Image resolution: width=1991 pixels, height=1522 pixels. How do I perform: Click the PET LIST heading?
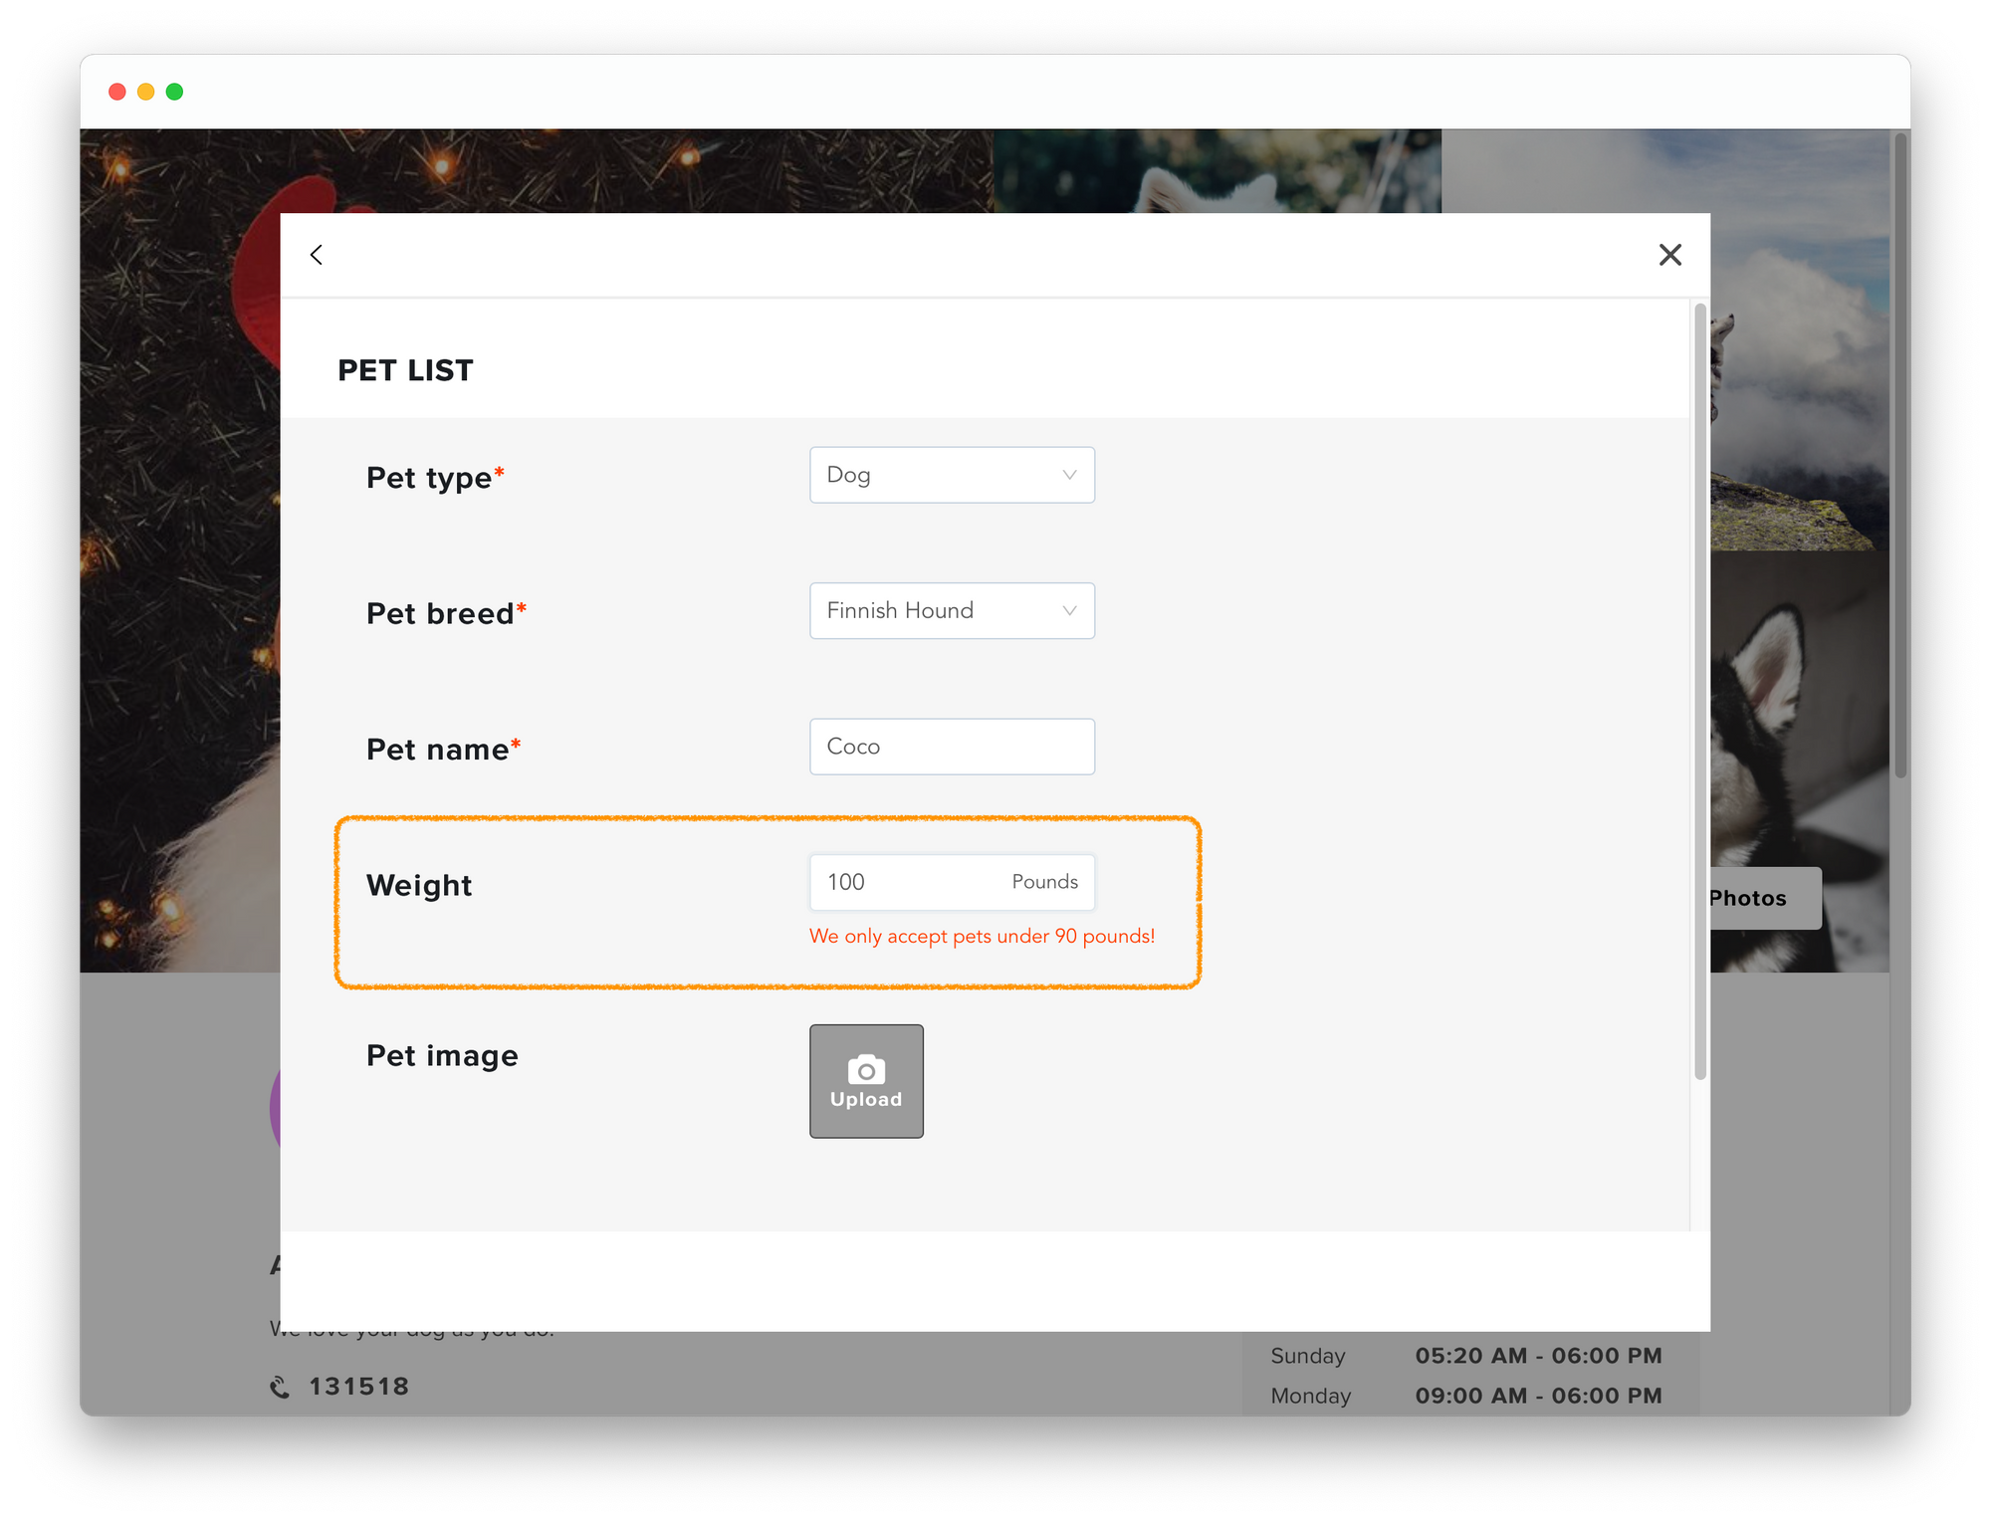pos(405,370)
